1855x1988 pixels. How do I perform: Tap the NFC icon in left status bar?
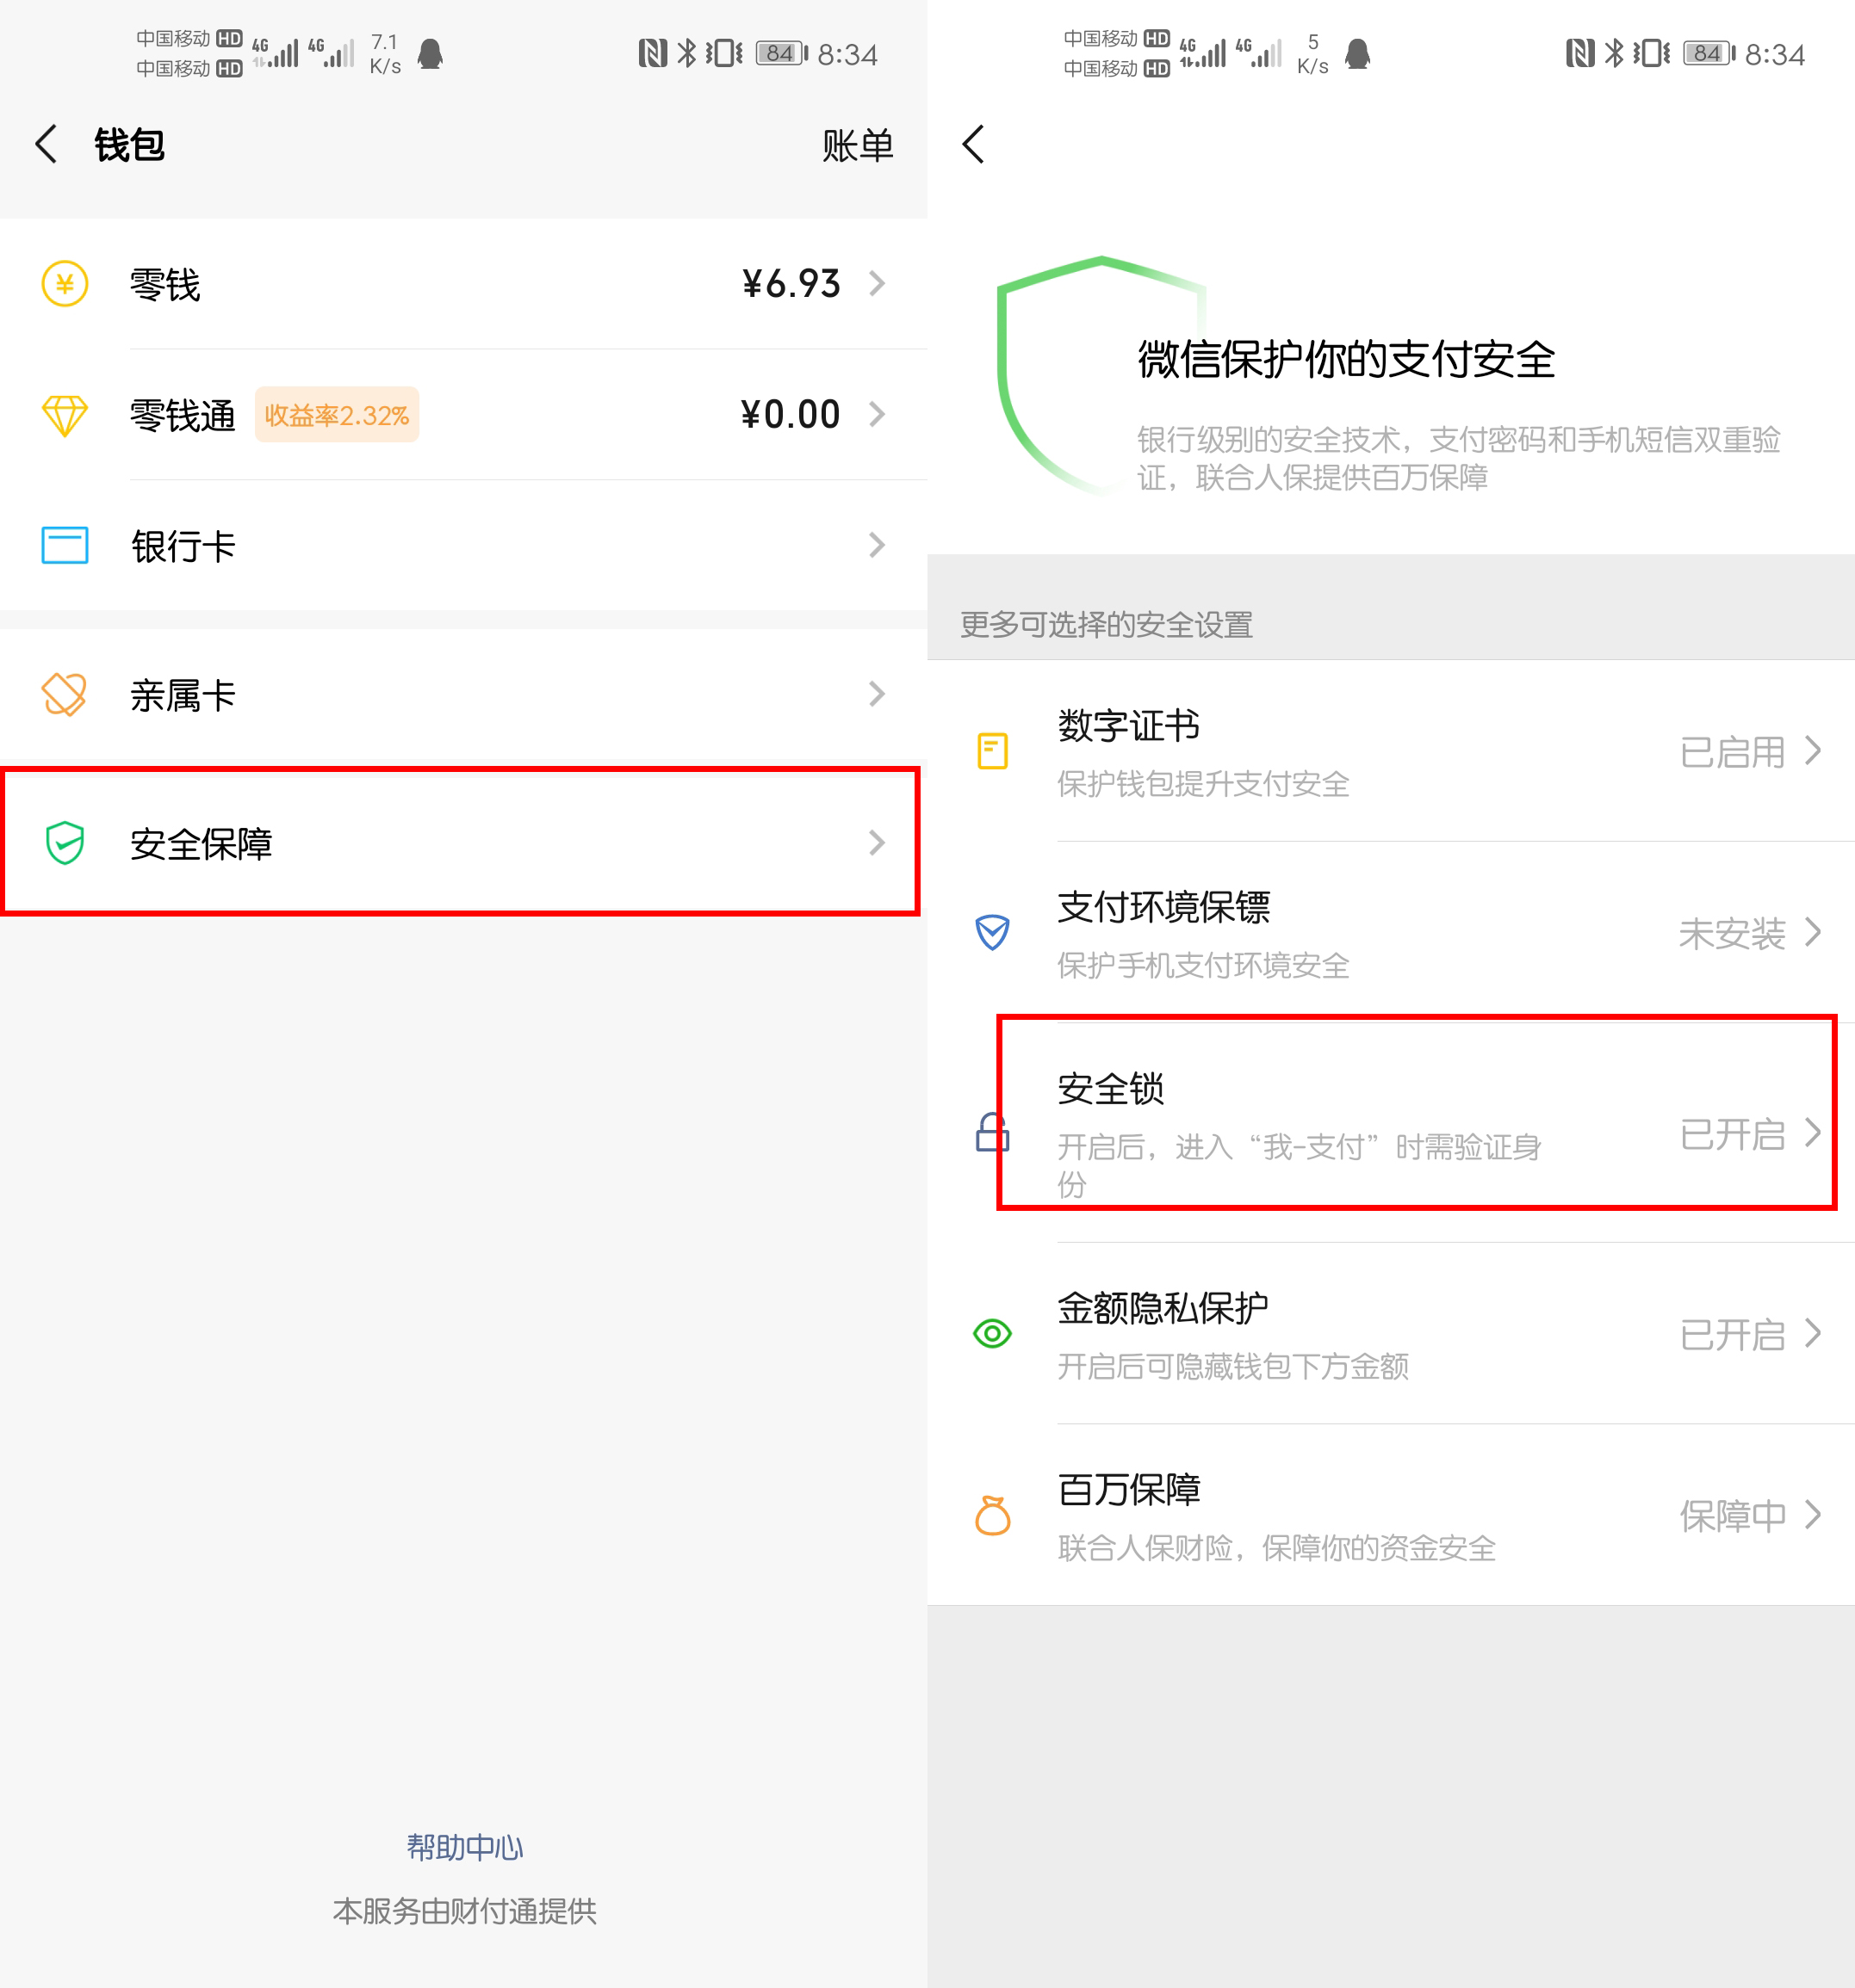(653, 53)
